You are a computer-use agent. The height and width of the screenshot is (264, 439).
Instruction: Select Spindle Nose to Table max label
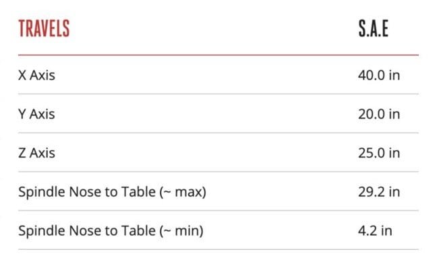tap(112, 192)
